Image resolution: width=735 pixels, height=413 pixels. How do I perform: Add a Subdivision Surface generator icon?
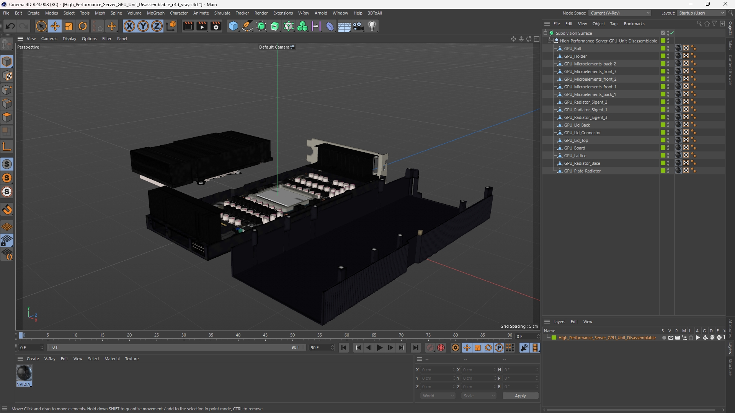pos(261,26)
